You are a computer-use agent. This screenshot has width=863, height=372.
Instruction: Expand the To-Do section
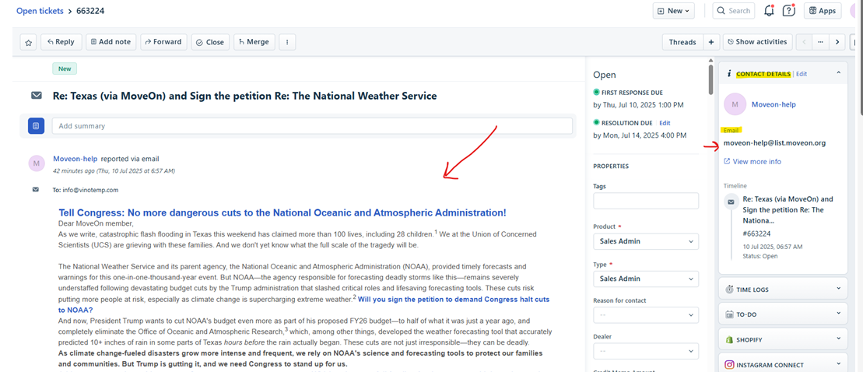click(x=839, y=314)
